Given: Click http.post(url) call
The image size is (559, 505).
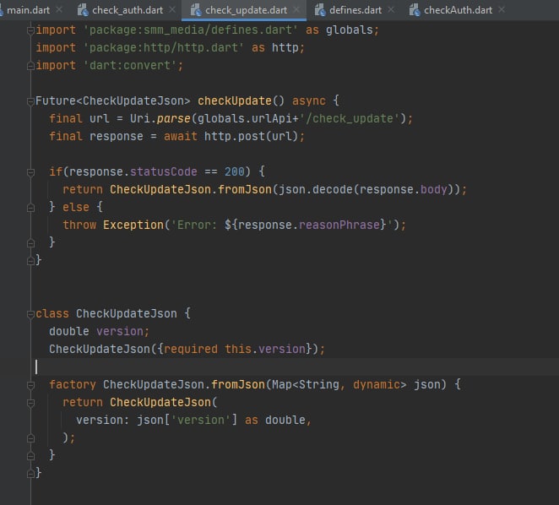Looking at the screenshot, I should pyautogui.click(x=251, y=136).
